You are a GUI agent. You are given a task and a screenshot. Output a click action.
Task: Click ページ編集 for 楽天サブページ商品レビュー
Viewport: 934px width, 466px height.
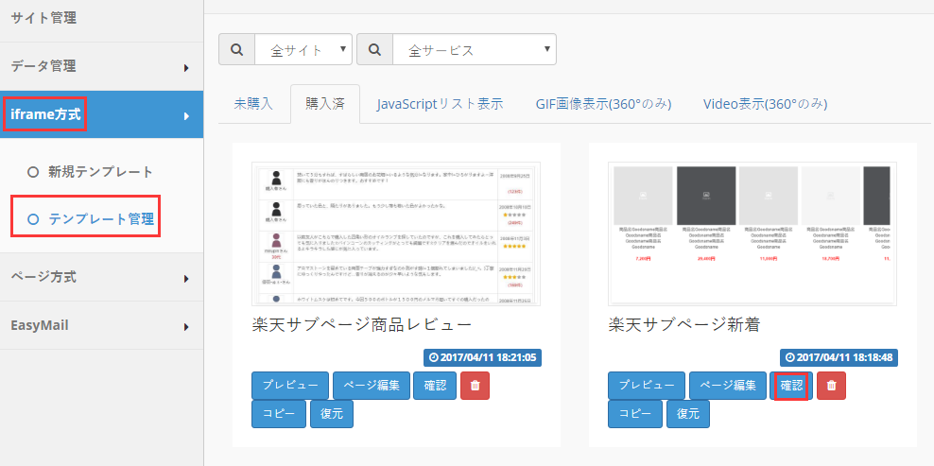372,386
